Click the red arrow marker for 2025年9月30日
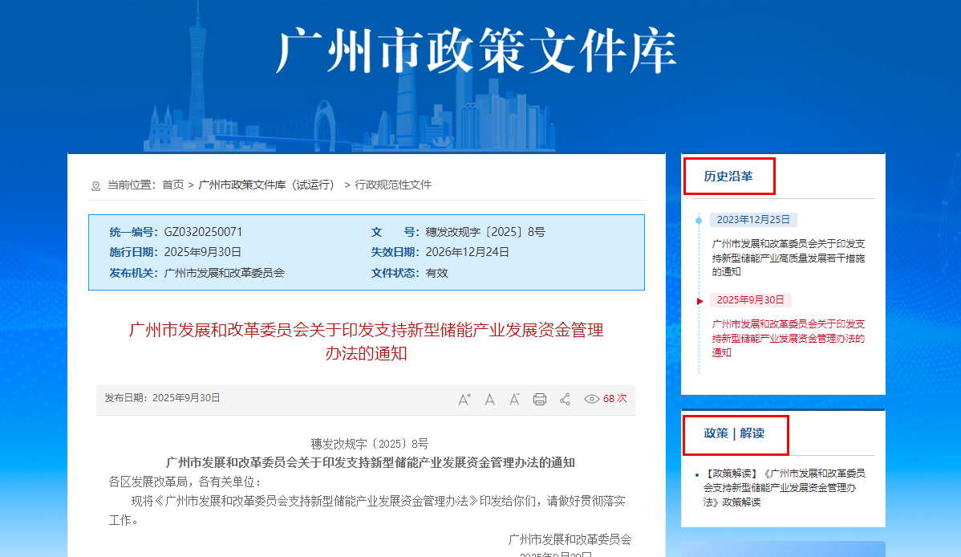The width and height of the screenshot is (961, 557). pyautogui.click(x=700, y=301)
